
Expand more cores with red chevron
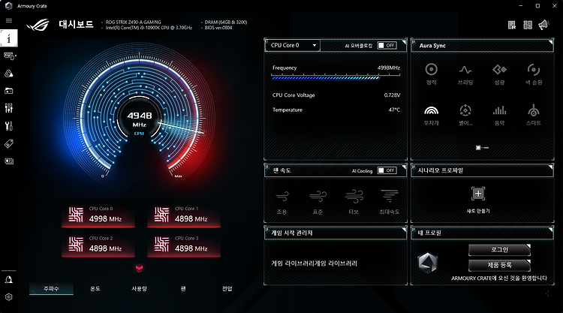click(x=140, y=268)
